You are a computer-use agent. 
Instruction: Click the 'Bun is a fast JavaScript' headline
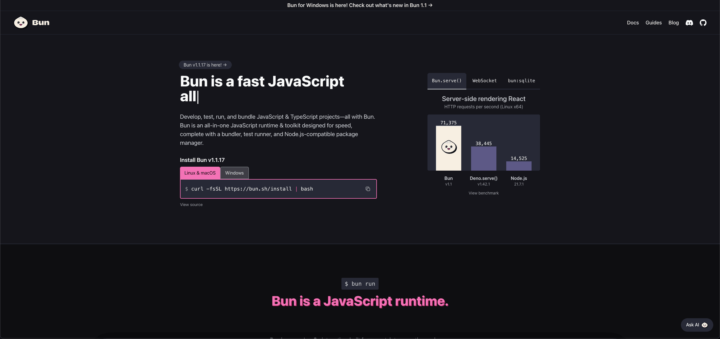click(262, 81)
